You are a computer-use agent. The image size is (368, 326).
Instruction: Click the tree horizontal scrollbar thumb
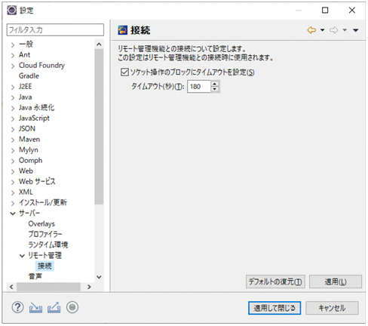coord(48,287)
